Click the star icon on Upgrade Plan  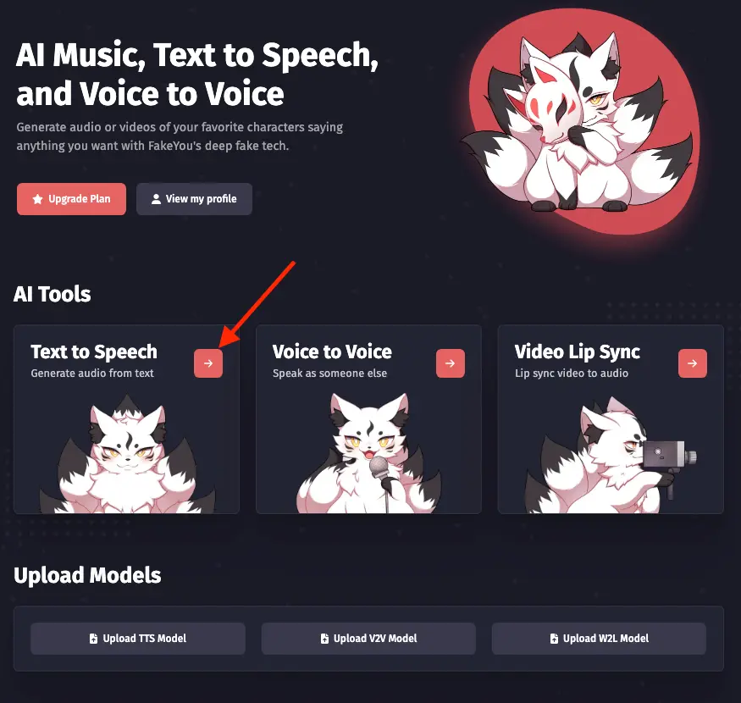[x=38, y=199]
